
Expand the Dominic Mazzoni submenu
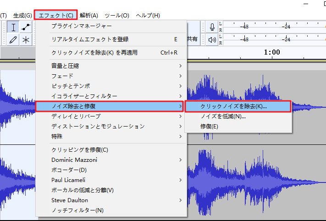tap(111, 160)
